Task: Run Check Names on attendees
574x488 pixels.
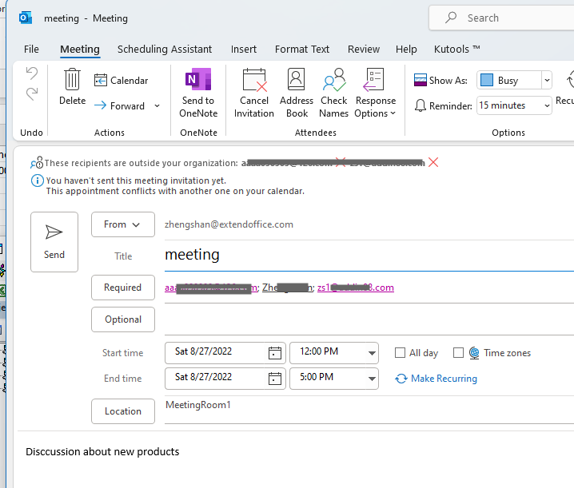Action: tap(333, 81)
